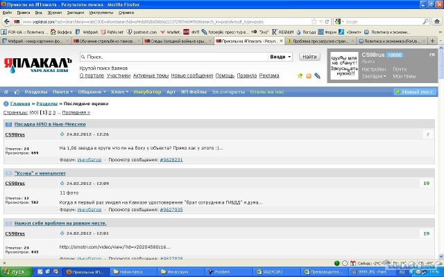Click the magnifier icon in Google search box

(425, 21)
